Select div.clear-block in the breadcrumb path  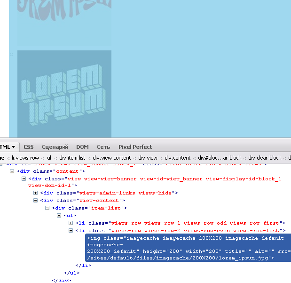(265, 158)
